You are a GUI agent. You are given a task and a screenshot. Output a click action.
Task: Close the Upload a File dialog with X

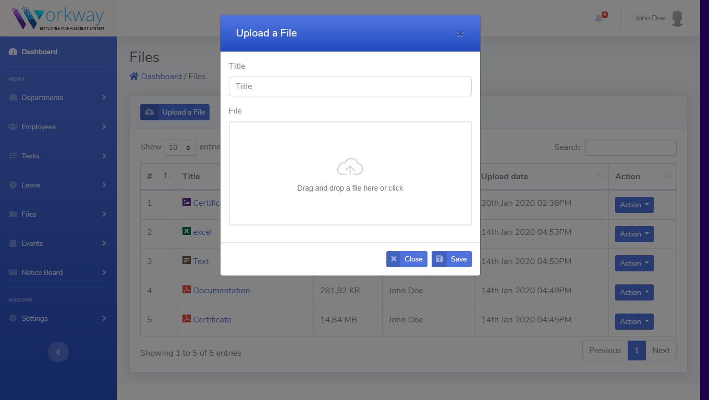click(x=460, y=34)
